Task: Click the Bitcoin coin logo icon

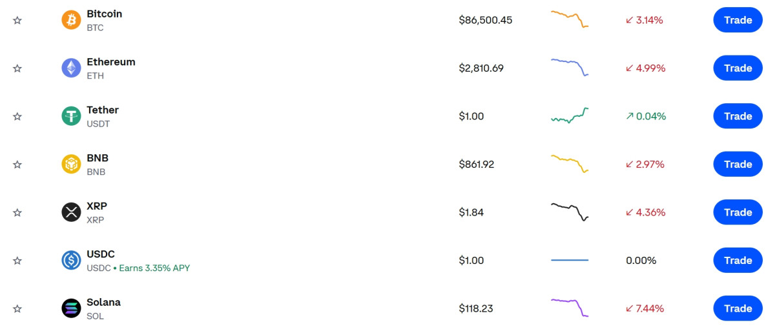Action: [71, 20]
